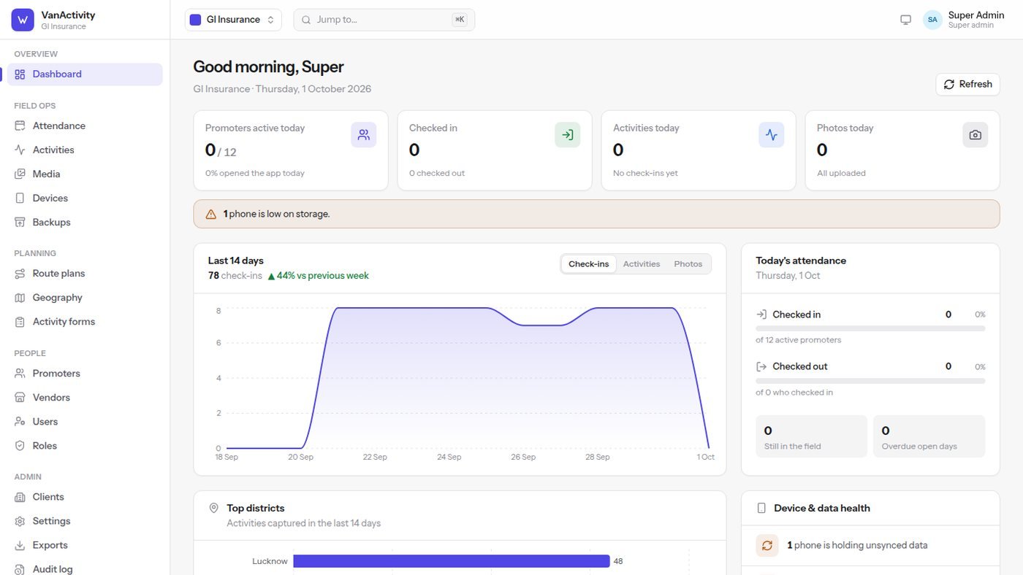Screen dimensions: 1023x575
Task: Click the "Still in the field" tile
Action: (811, 436)
